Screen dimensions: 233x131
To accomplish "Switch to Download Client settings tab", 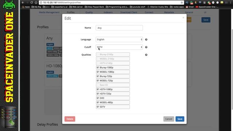I will pos(129,12).
